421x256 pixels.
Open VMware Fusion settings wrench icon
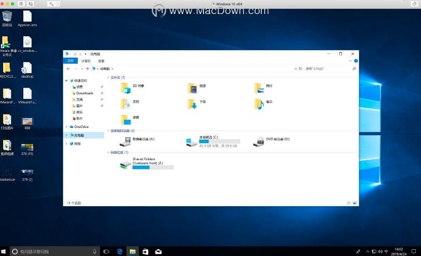tap(51, 4)
